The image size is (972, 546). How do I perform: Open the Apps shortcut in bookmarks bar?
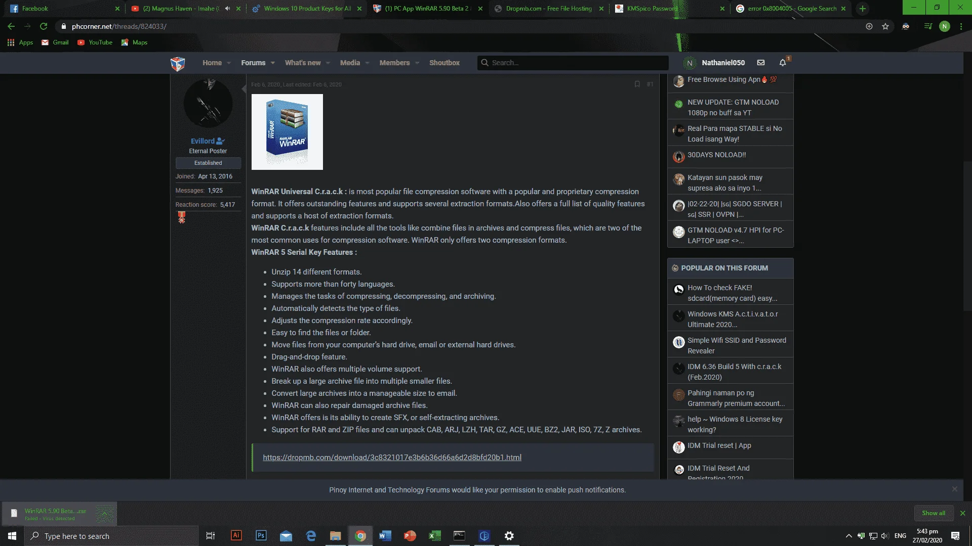20,42
